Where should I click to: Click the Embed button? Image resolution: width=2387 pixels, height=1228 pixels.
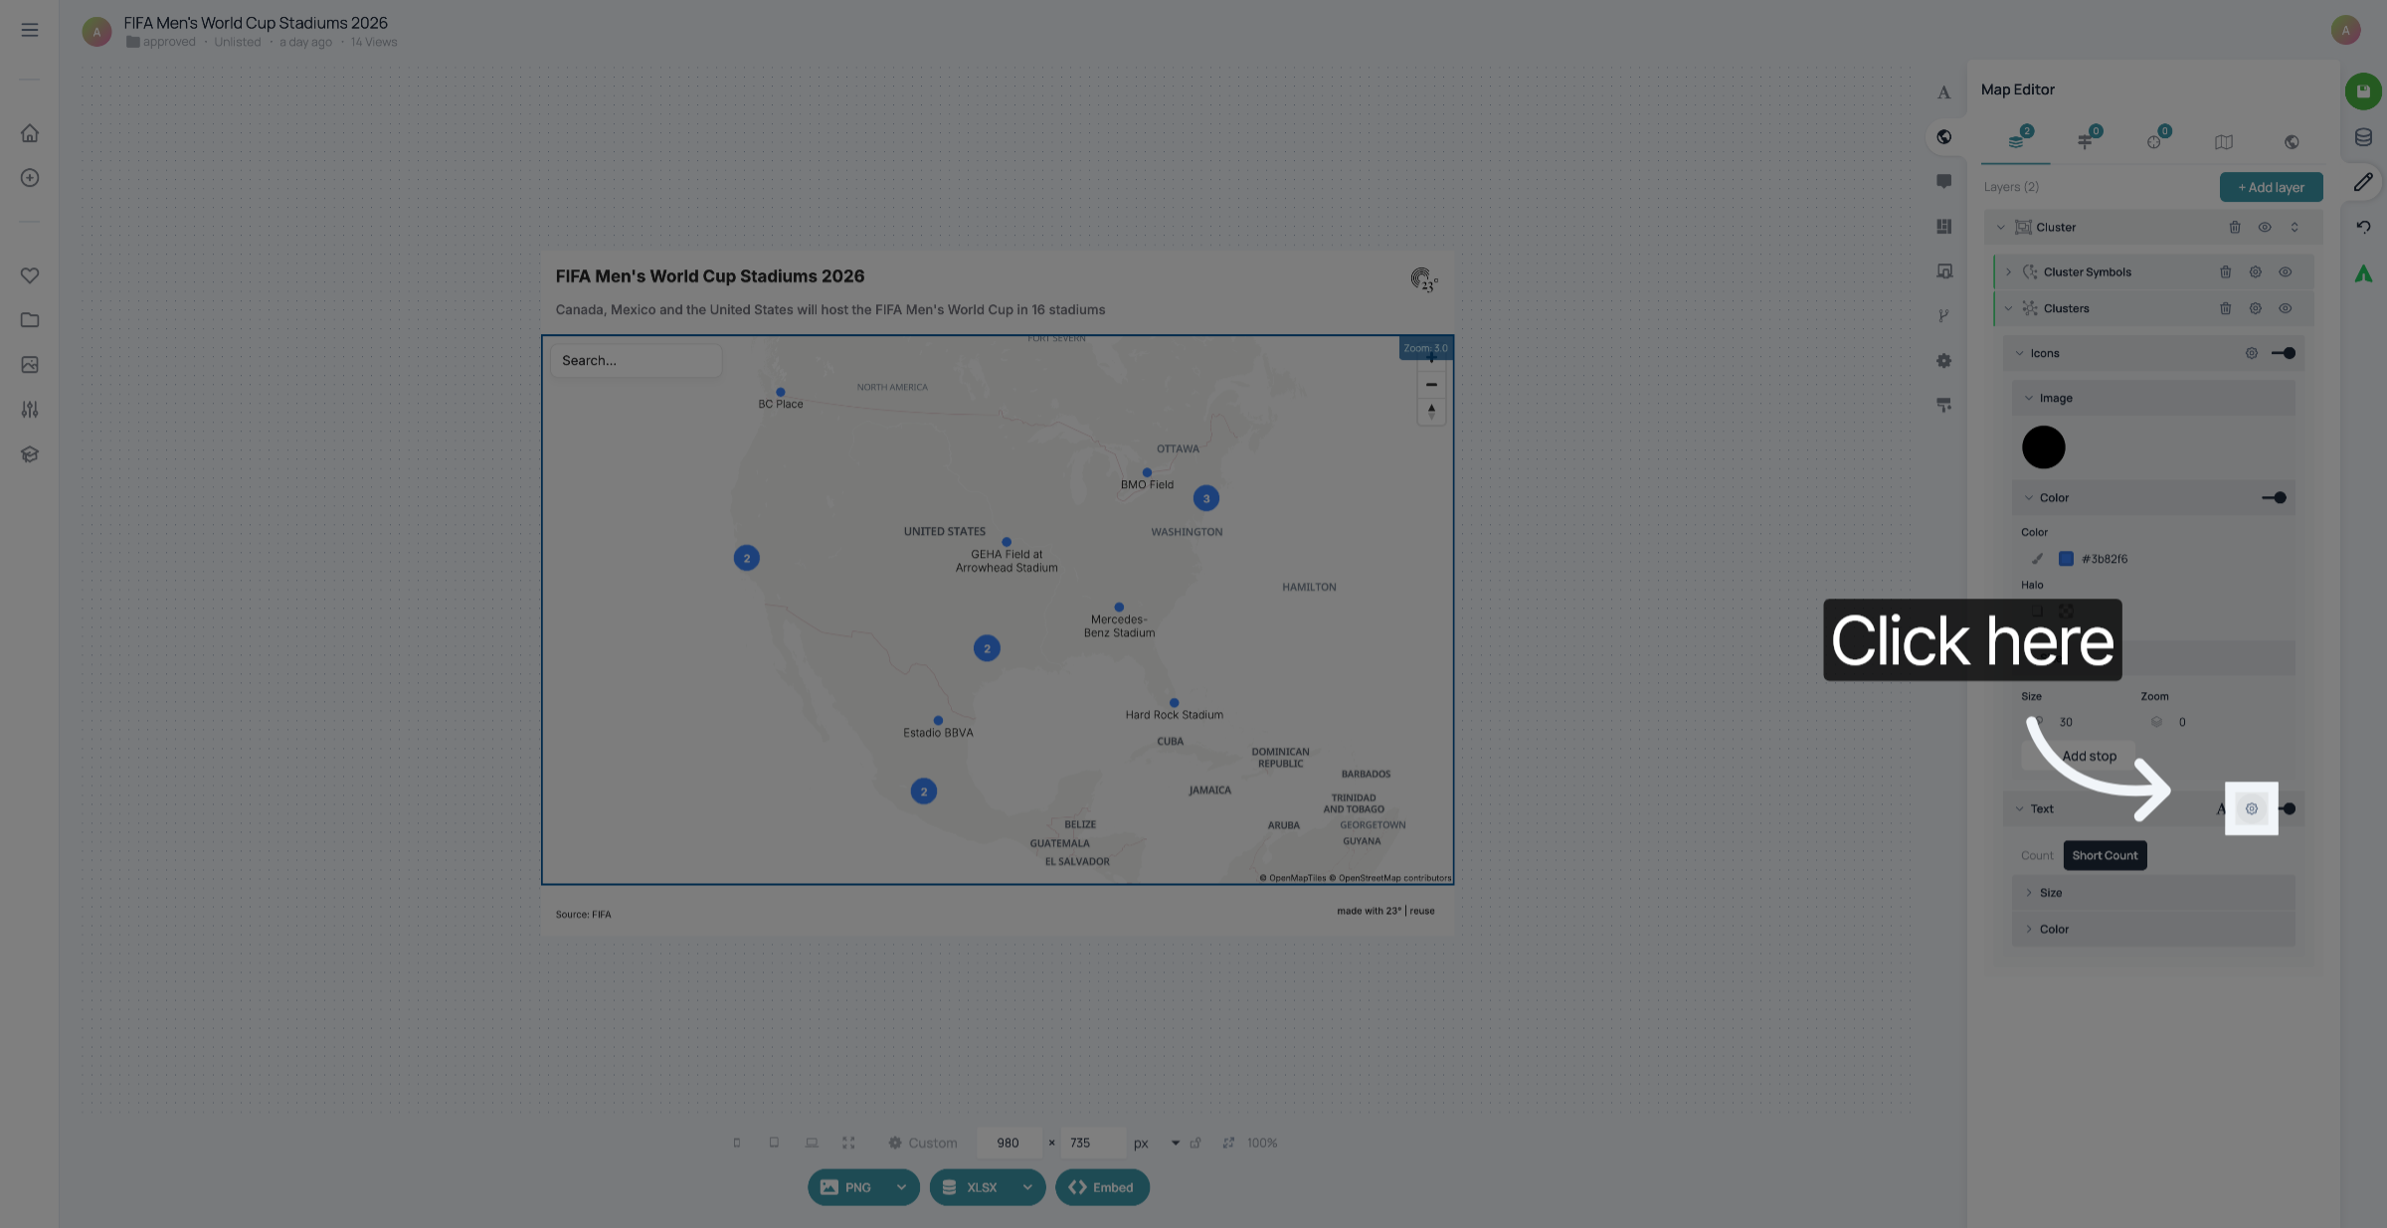[x=1102, y=1187]
